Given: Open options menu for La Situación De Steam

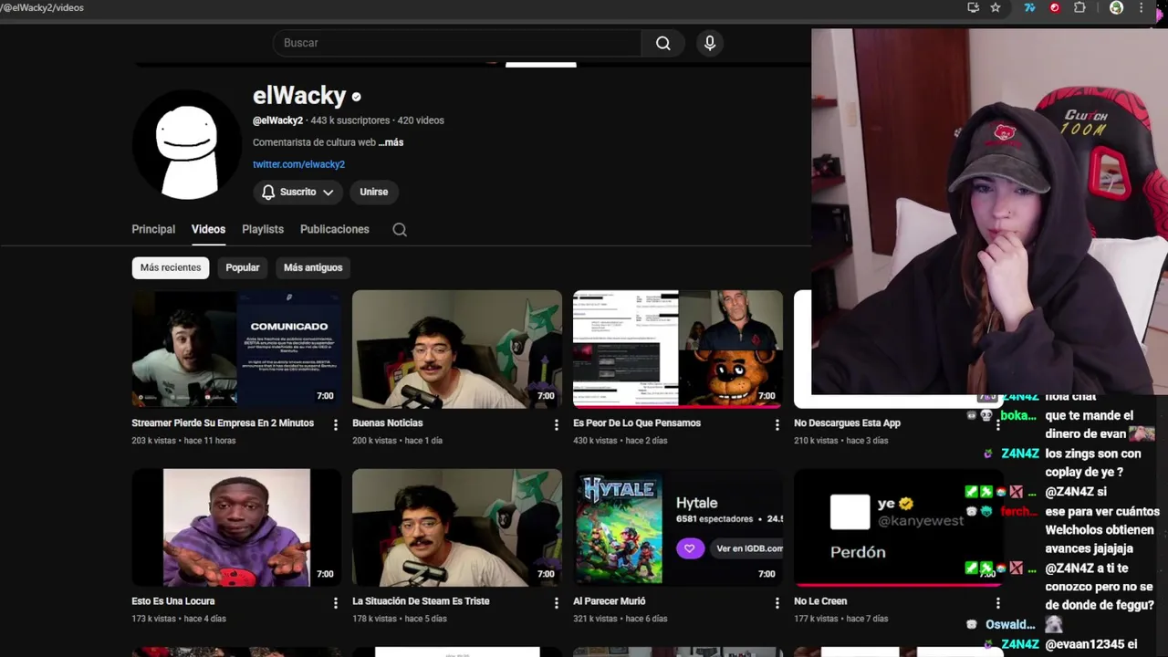Looking at the screenshot, I should (557, 603).
